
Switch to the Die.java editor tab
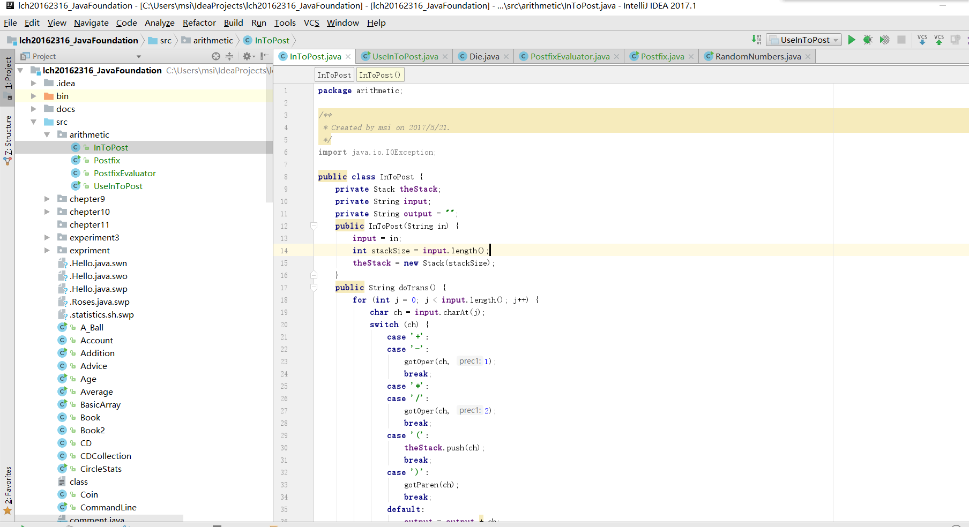[x=484, y=56]
